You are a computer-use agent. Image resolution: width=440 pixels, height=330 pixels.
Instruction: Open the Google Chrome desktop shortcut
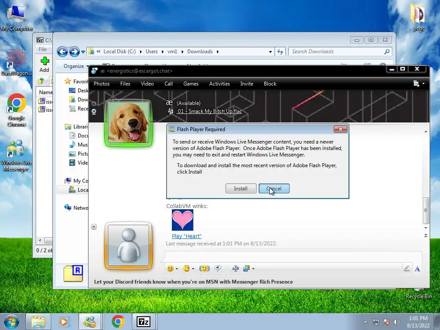pos(17,110)
